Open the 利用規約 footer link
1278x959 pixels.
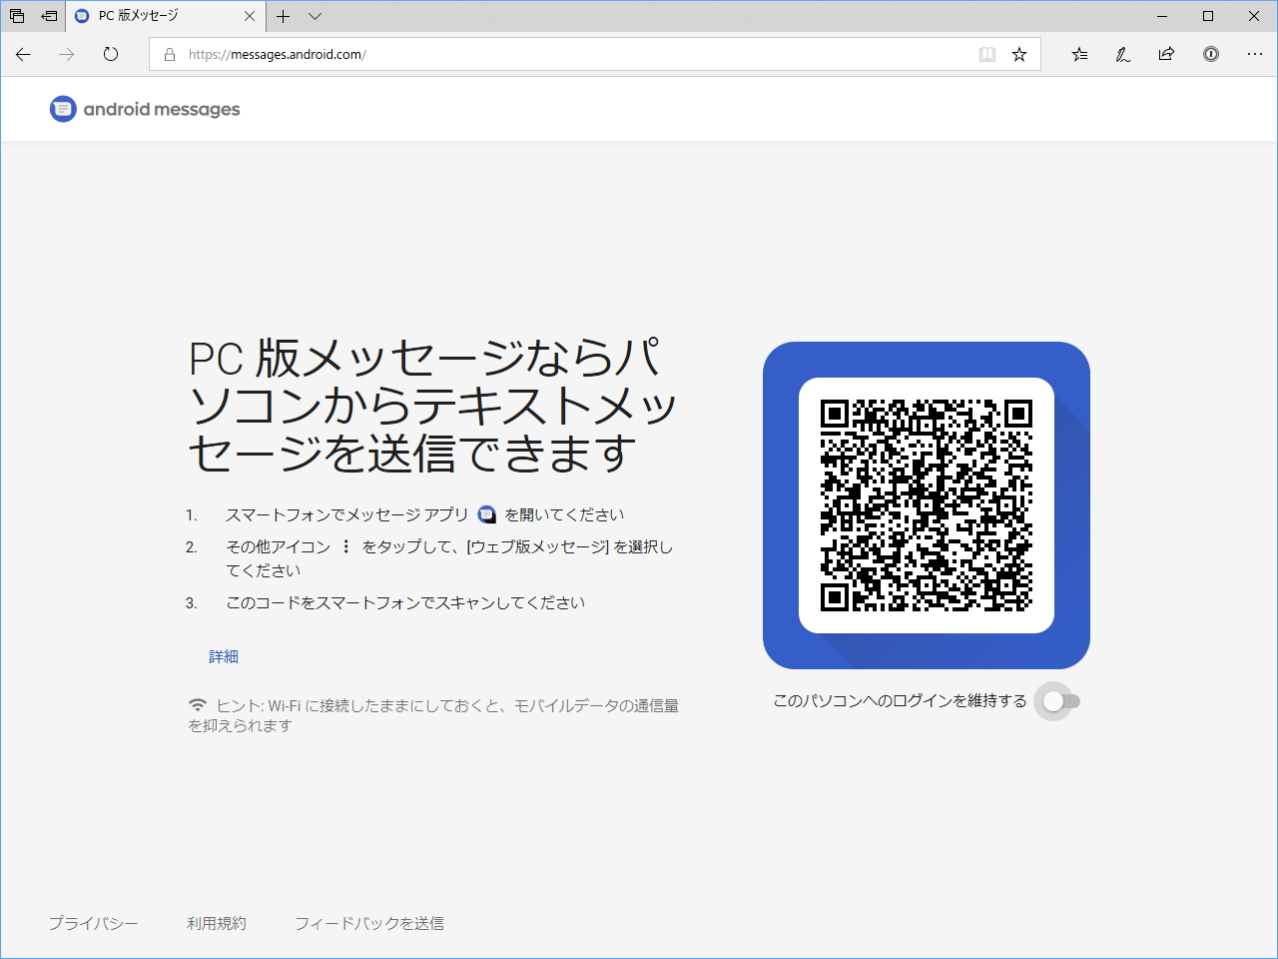point(217,923)
